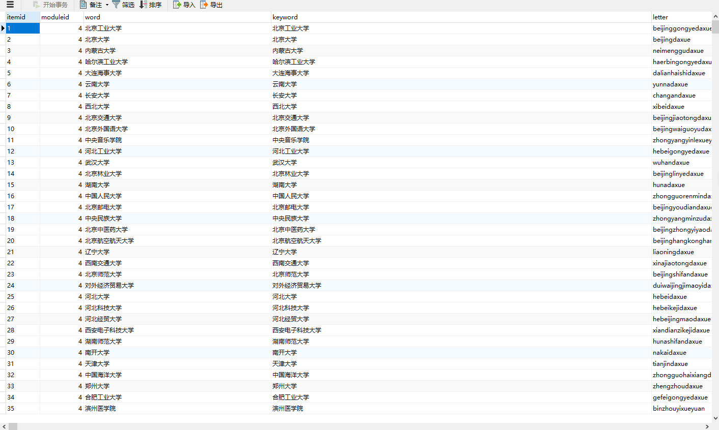Select the itemid column header
Screen dimensions: 719x430
coord(23,17)
